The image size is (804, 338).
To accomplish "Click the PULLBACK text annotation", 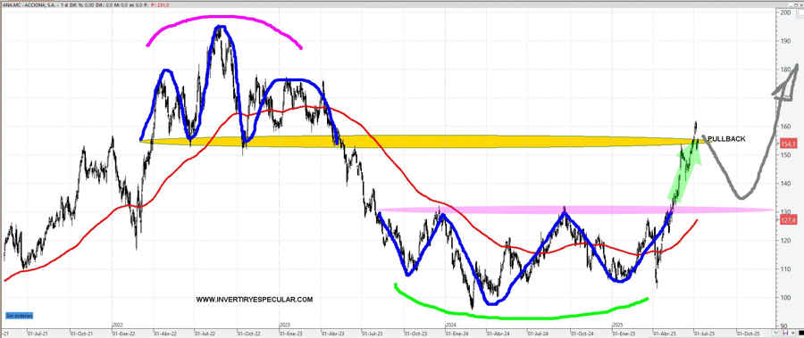I will click(726, 139).
